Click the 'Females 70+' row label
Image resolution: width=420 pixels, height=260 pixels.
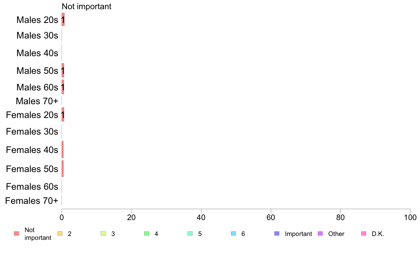tap(31, 201)
